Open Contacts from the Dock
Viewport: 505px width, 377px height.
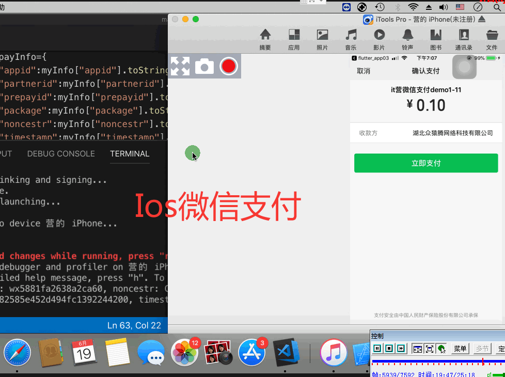click(x=50, y=353)
